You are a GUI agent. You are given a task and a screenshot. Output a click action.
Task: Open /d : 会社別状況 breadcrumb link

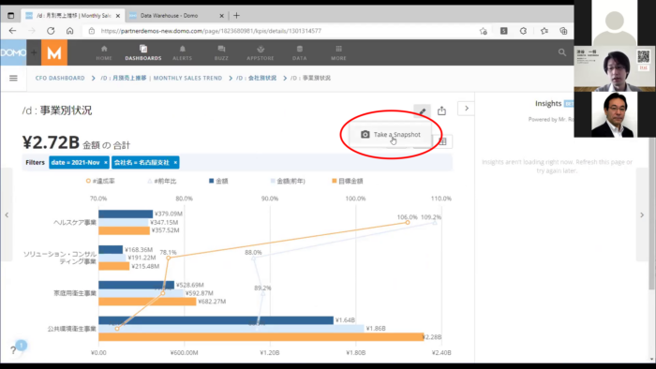(256, 78)
